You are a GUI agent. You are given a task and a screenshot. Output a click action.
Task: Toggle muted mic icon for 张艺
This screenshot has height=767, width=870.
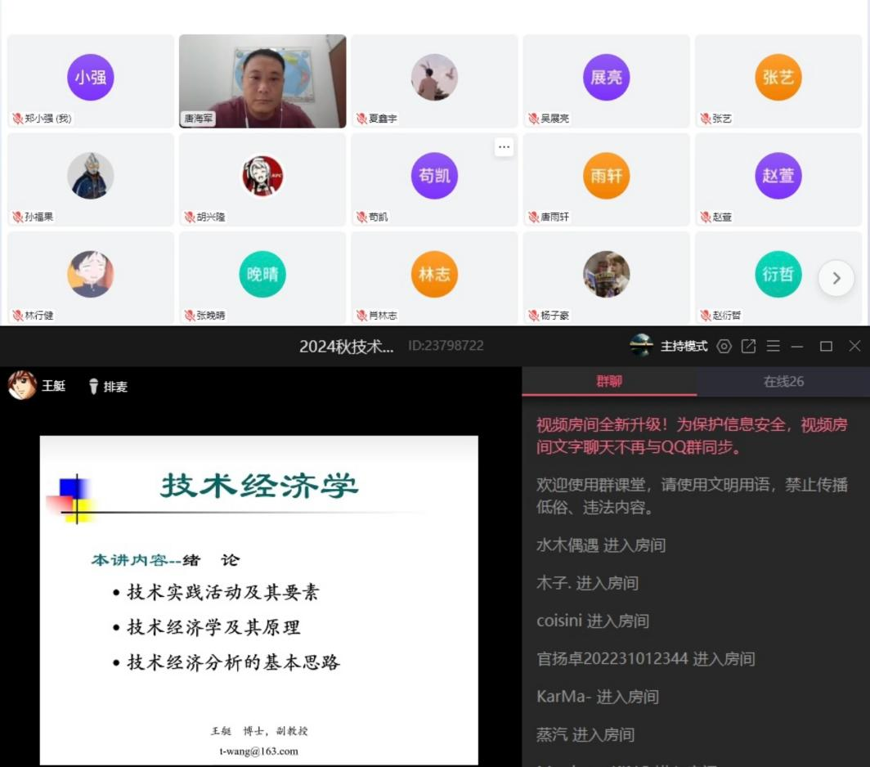point(704,119)
